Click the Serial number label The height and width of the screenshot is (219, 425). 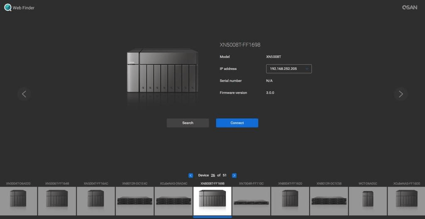coord(231,81)
